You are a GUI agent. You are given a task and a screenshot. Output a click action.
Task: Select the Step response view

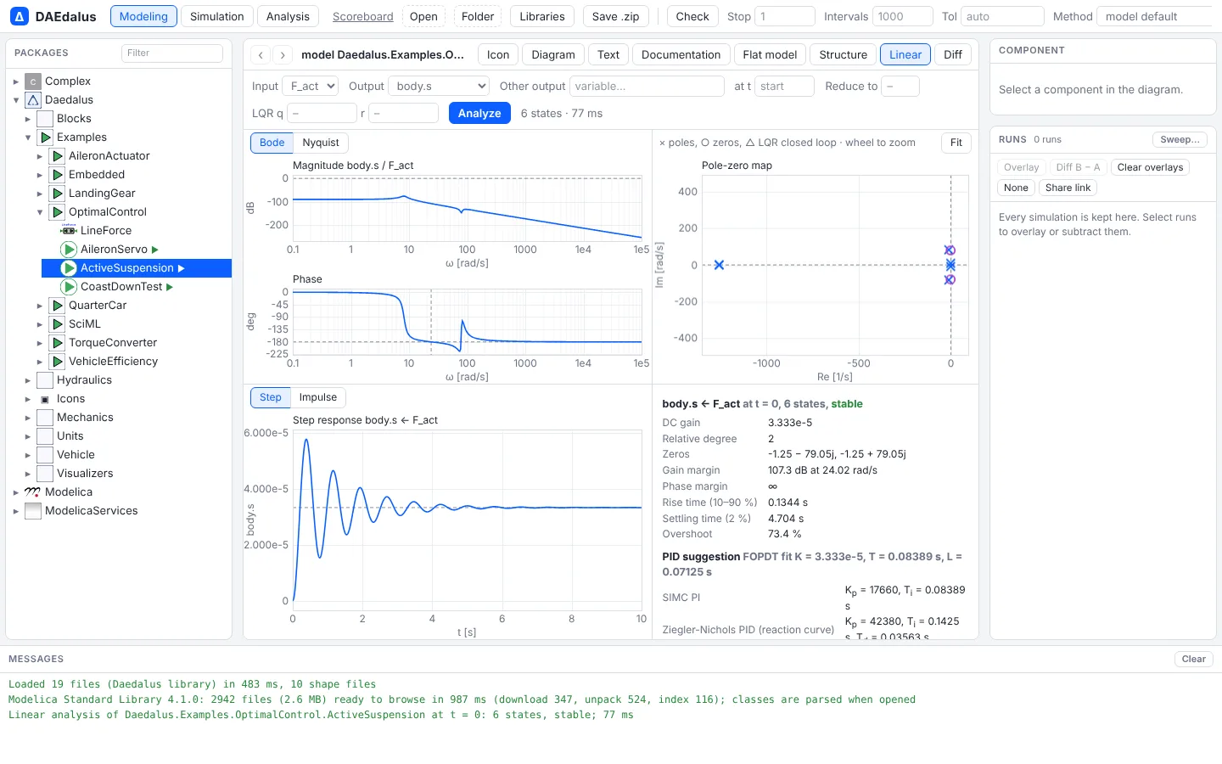[x=271, y=397]
